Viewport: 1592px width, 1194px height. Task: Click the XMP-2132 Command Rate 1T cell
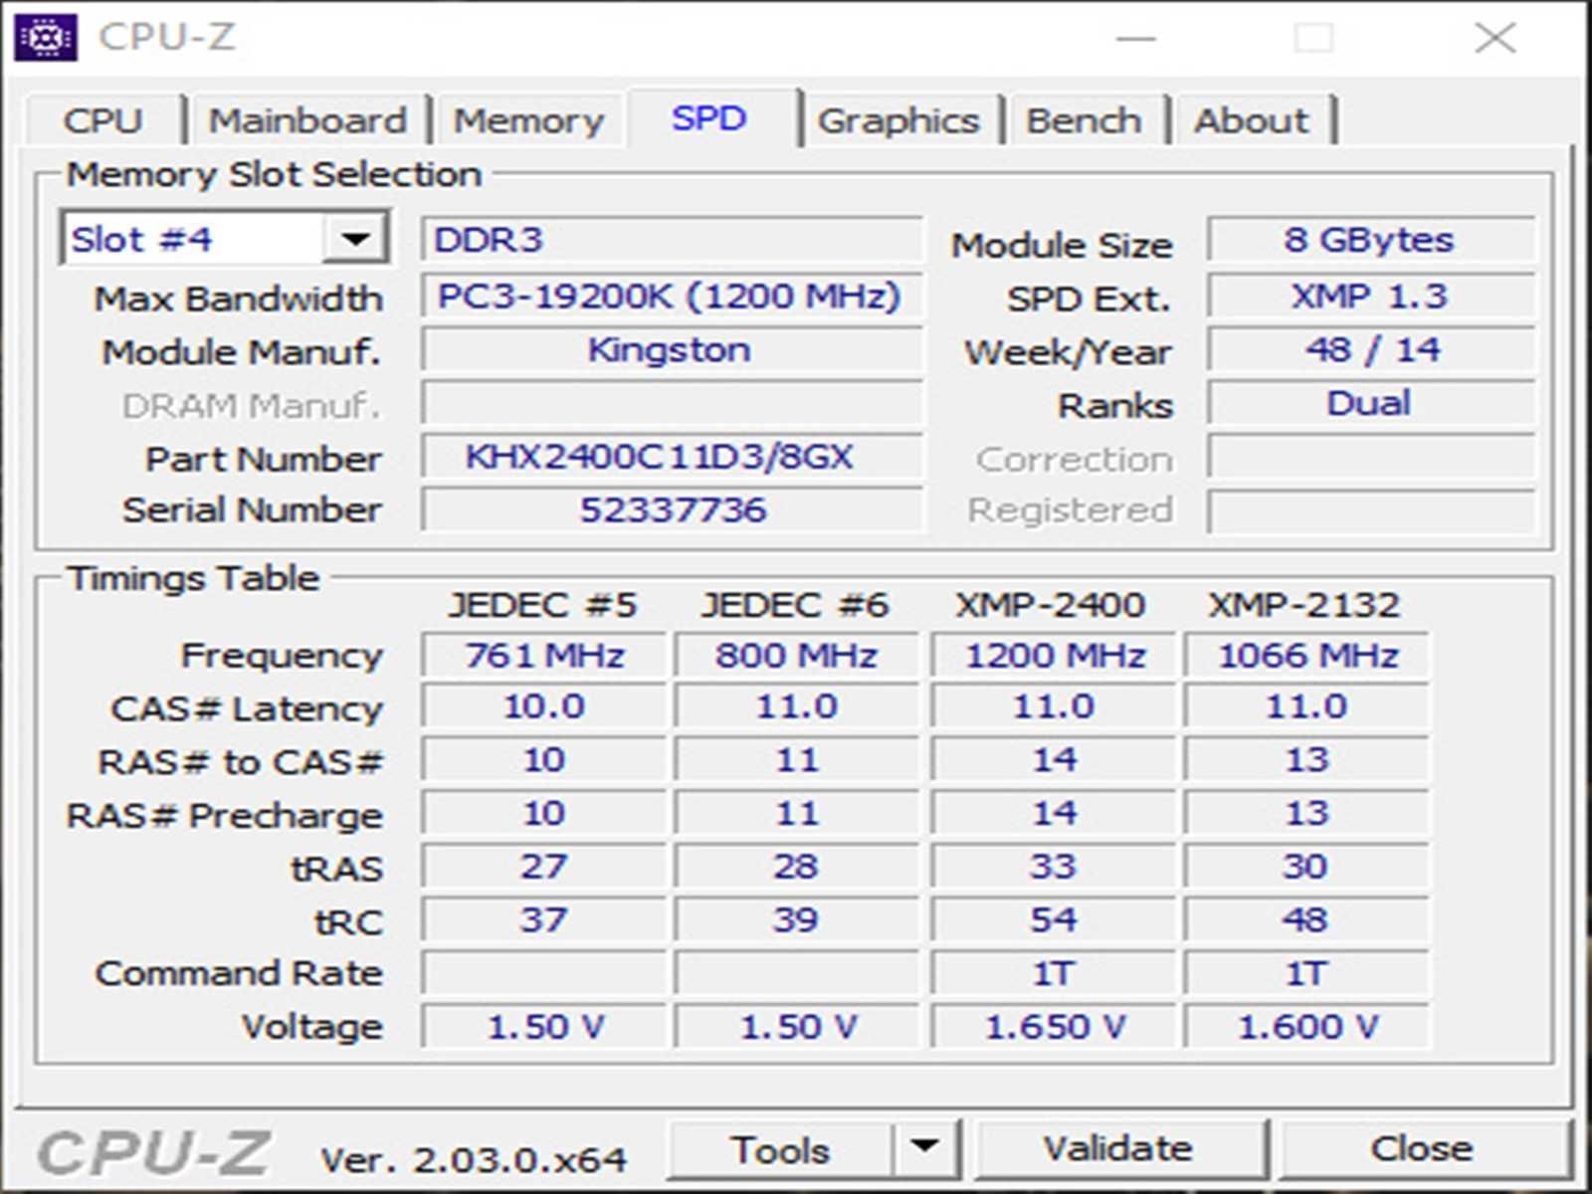1306,973
